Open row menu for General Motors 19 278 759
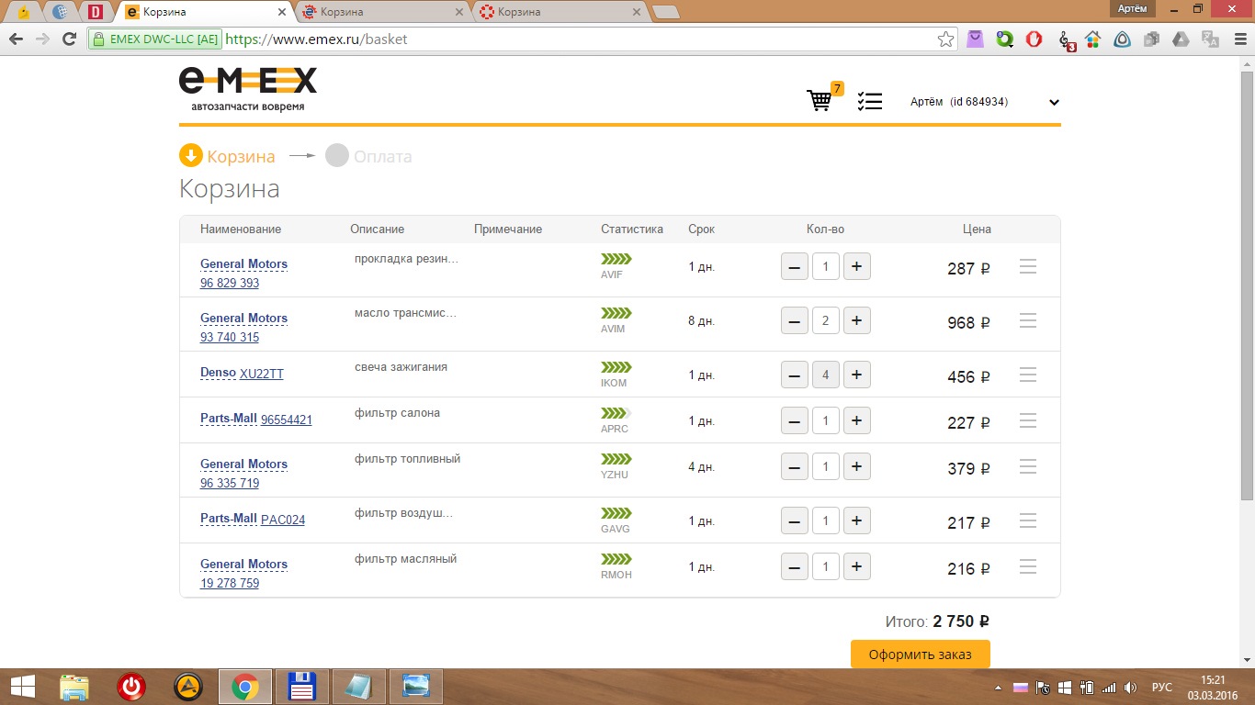 [1028, 566]
